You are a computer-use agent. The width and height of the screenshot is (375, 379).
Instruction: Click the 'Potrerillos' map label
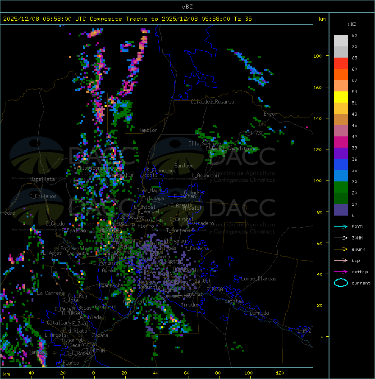click(75, 248)
